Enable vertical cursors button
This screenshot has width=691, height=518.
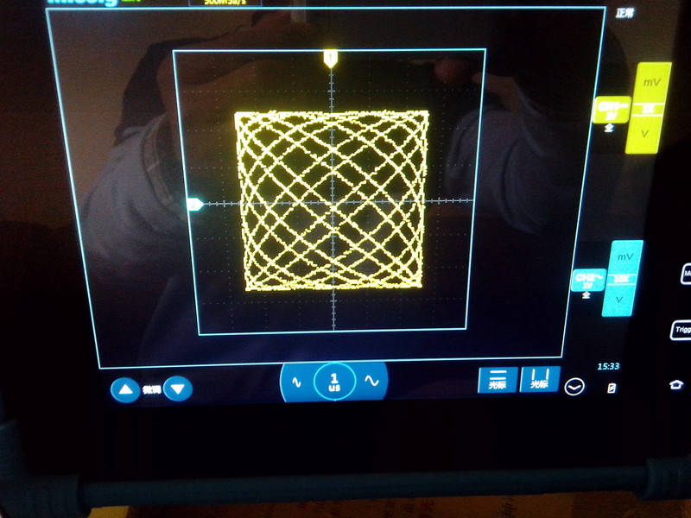click(539, 380)
